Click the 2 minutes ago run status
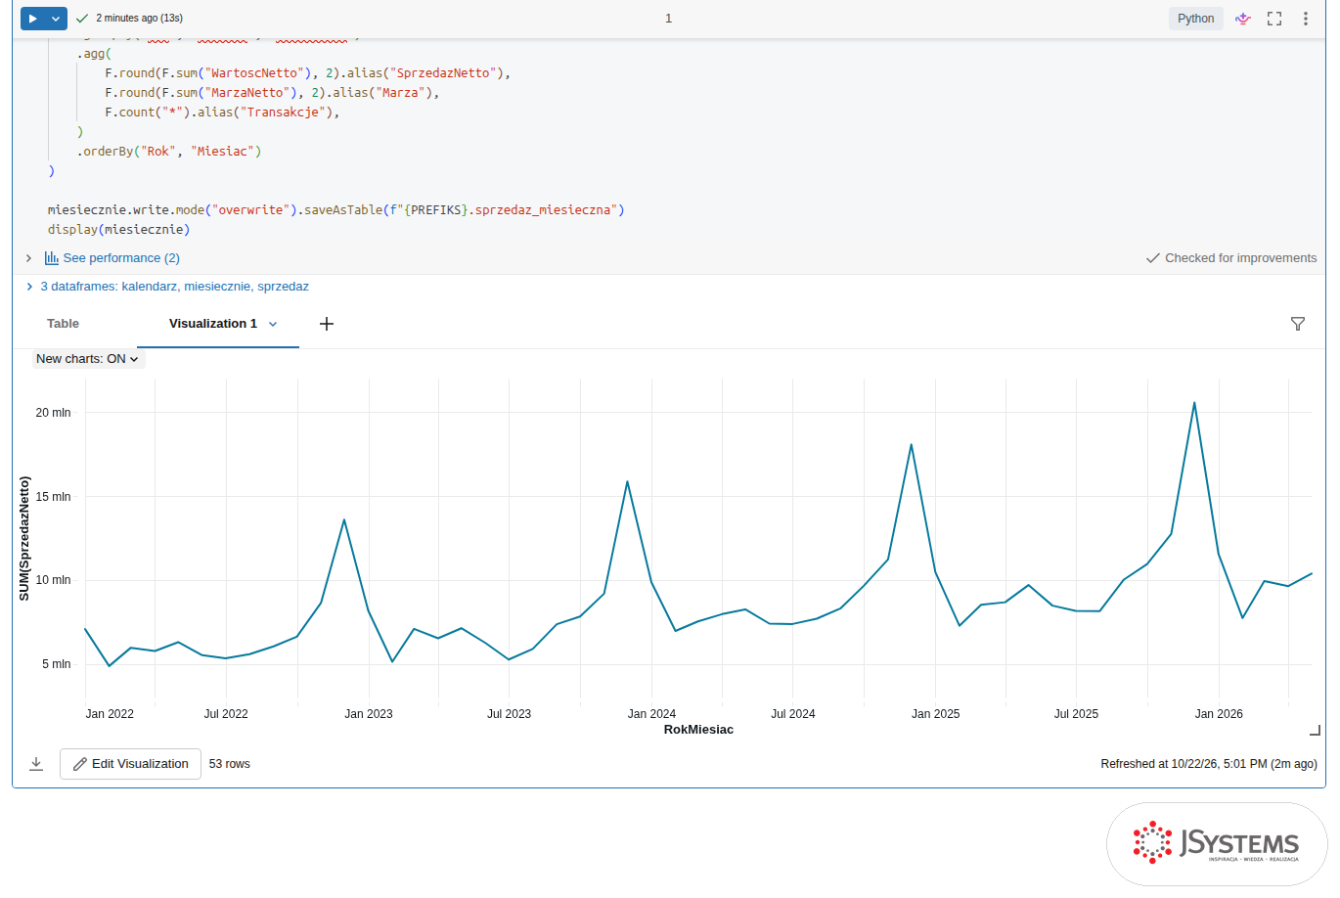The height and width of the screenshot is (898, 1340). click(139, 19)
